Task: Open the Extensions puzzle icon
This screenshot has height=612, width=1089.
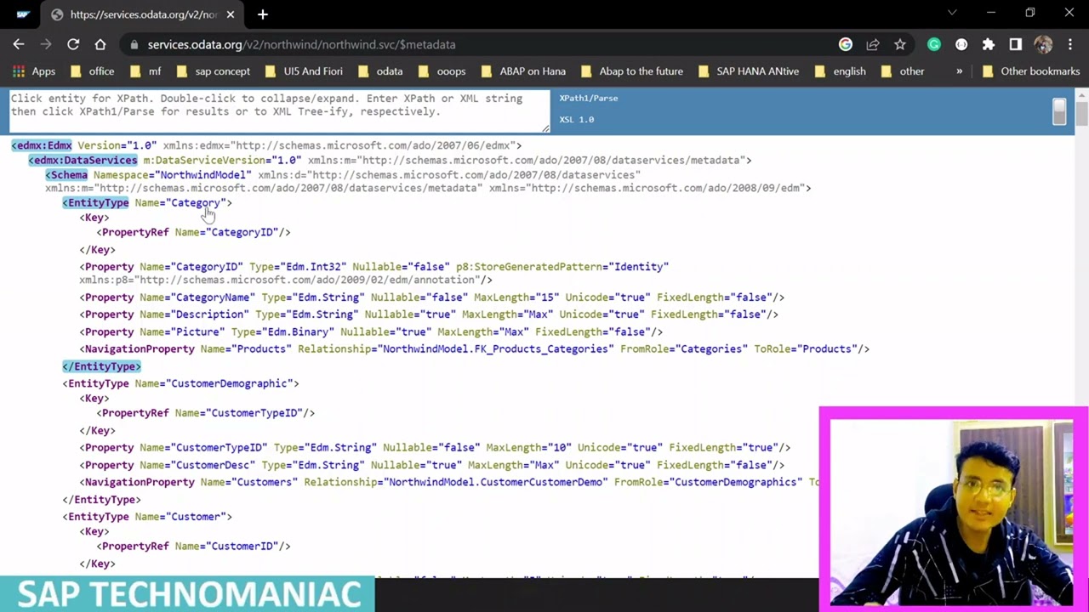Action: click(988, 44)
